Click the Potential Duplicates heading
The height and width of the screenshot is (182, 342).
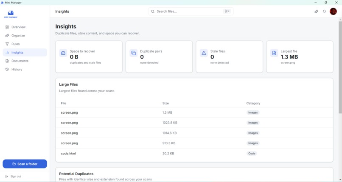76,174
